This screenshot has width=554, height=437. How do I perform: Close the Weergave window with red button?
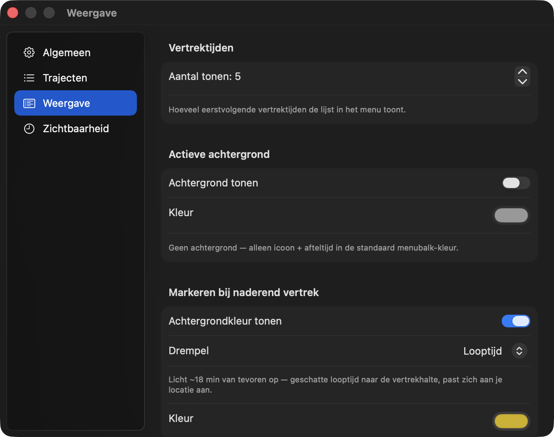[x=13, y=13]
